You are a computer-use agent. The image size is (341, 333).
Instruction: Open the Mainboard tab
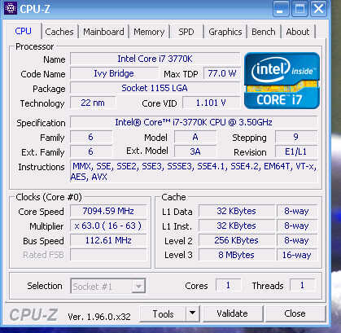[x=103, y=32]
